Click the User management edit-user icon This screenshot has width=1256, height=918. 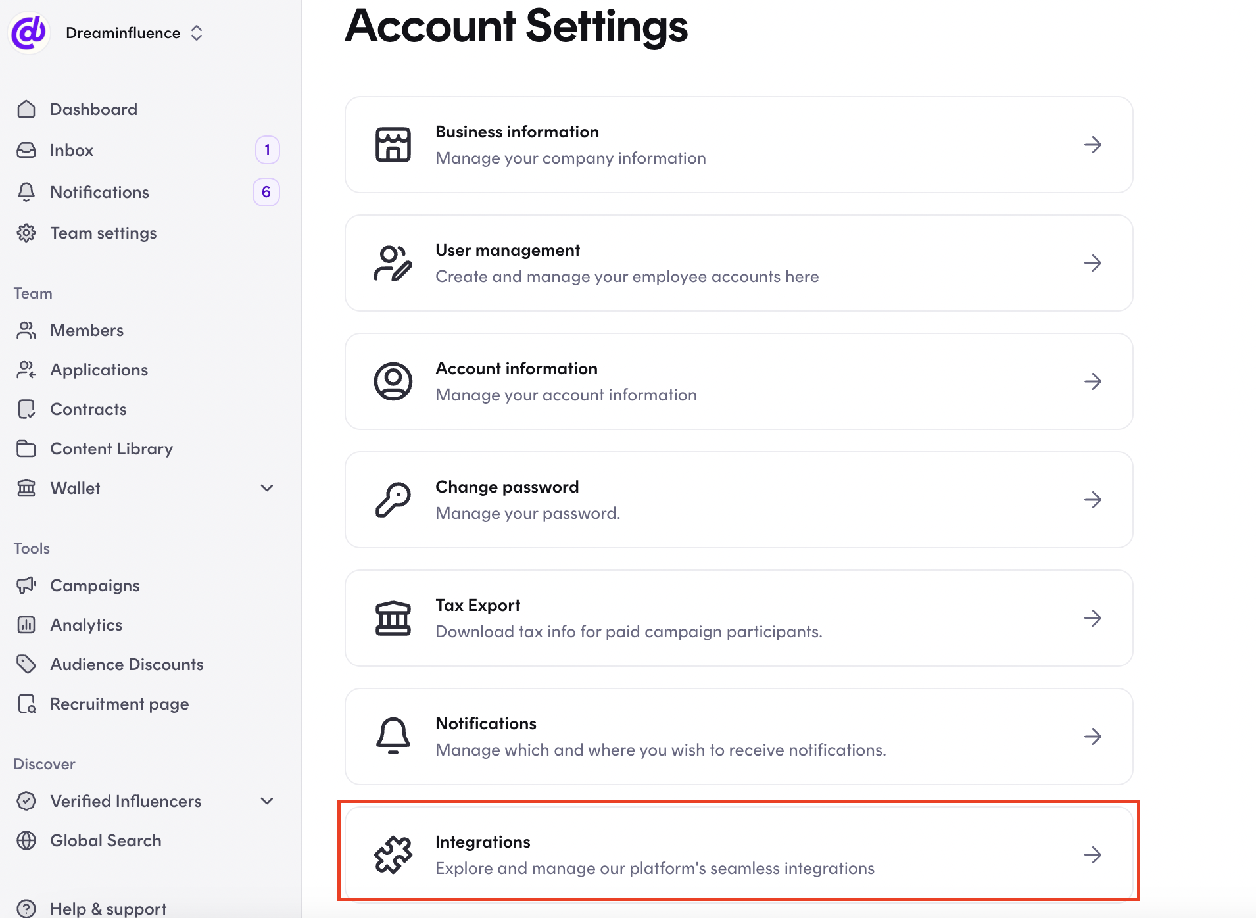[x=393, y=263]
